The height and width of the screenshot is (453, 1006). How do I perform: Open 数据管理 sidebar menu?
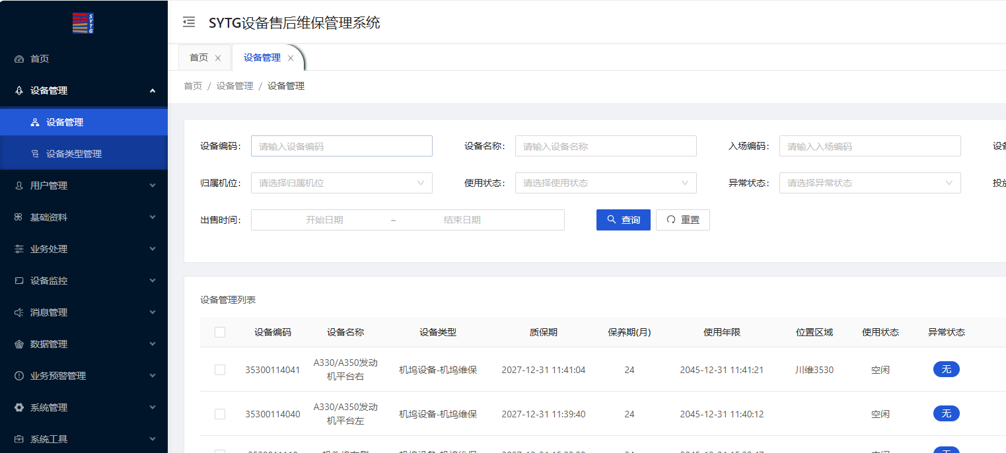point(49,344)
